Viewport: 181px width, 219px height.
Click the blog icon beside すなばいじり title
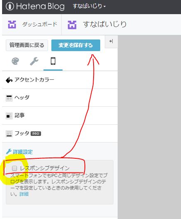point(72,25)
